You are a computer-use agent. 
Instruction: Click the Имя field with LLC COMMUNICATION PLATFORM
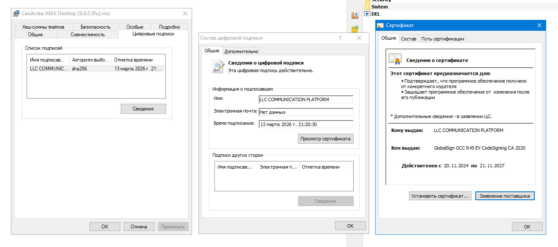click(x=306, y=99)
